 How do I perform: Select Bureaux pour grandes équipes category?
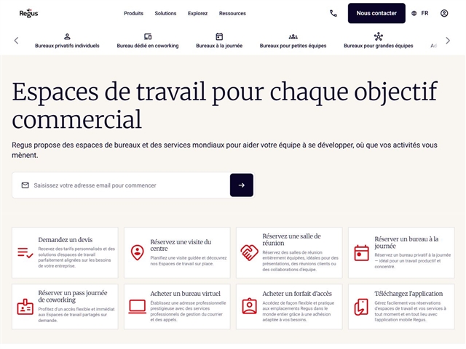(x=379, y=41)
